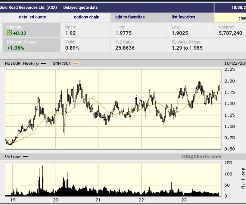
Task: Click the Volume black legend swatch
Action: tap(25, 157)
